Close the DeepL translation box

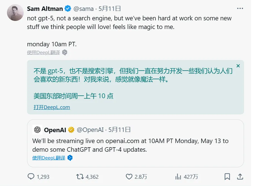(238, 66)
